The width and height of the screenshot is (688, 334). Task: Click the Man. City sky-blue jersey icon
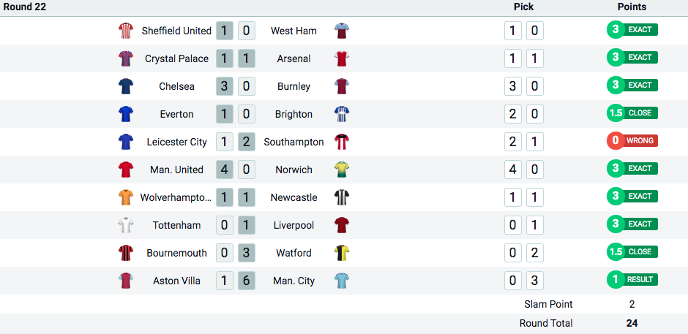point(341,281)
